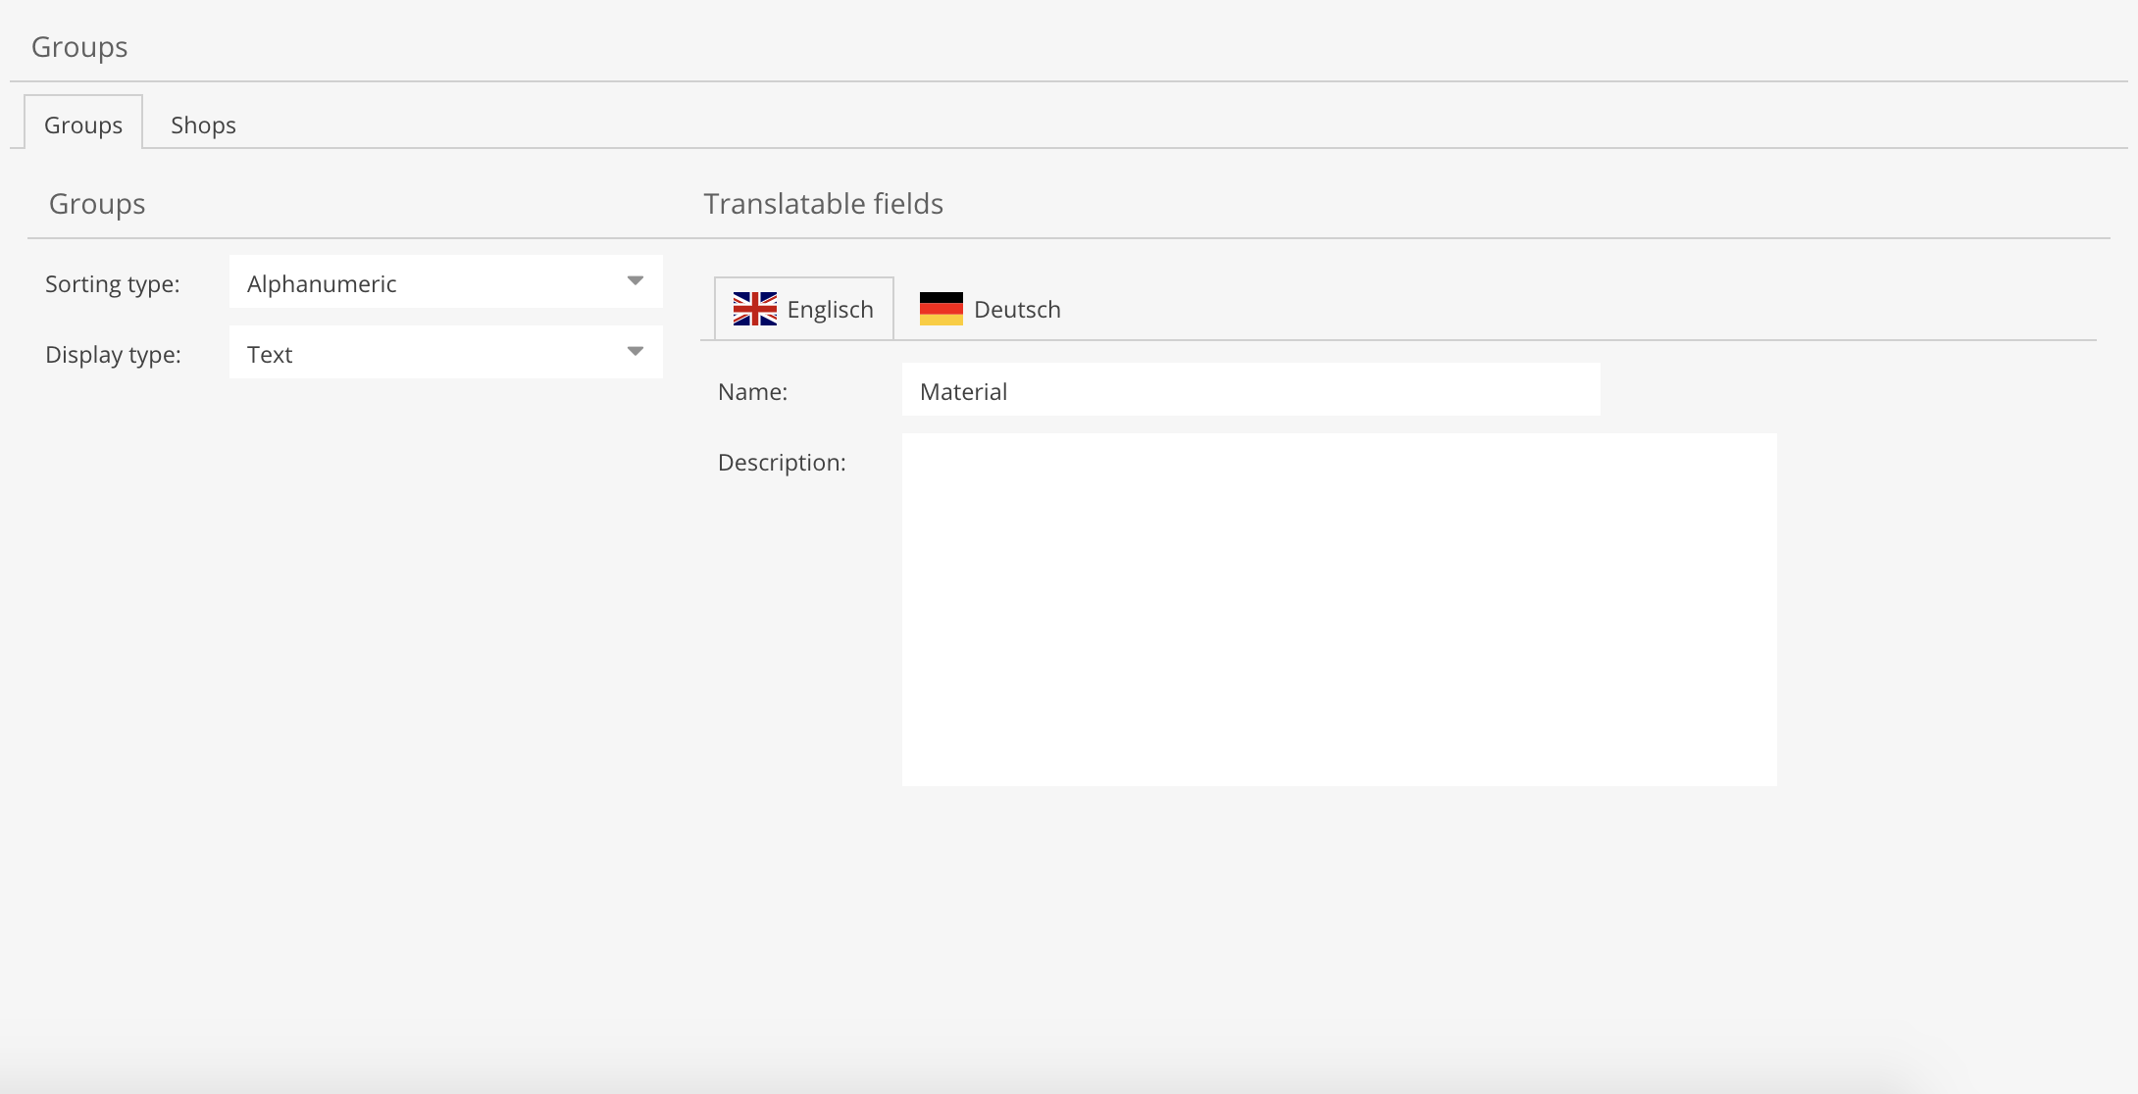
Task: Click the top Groups panel title
Action: [79, 47]
